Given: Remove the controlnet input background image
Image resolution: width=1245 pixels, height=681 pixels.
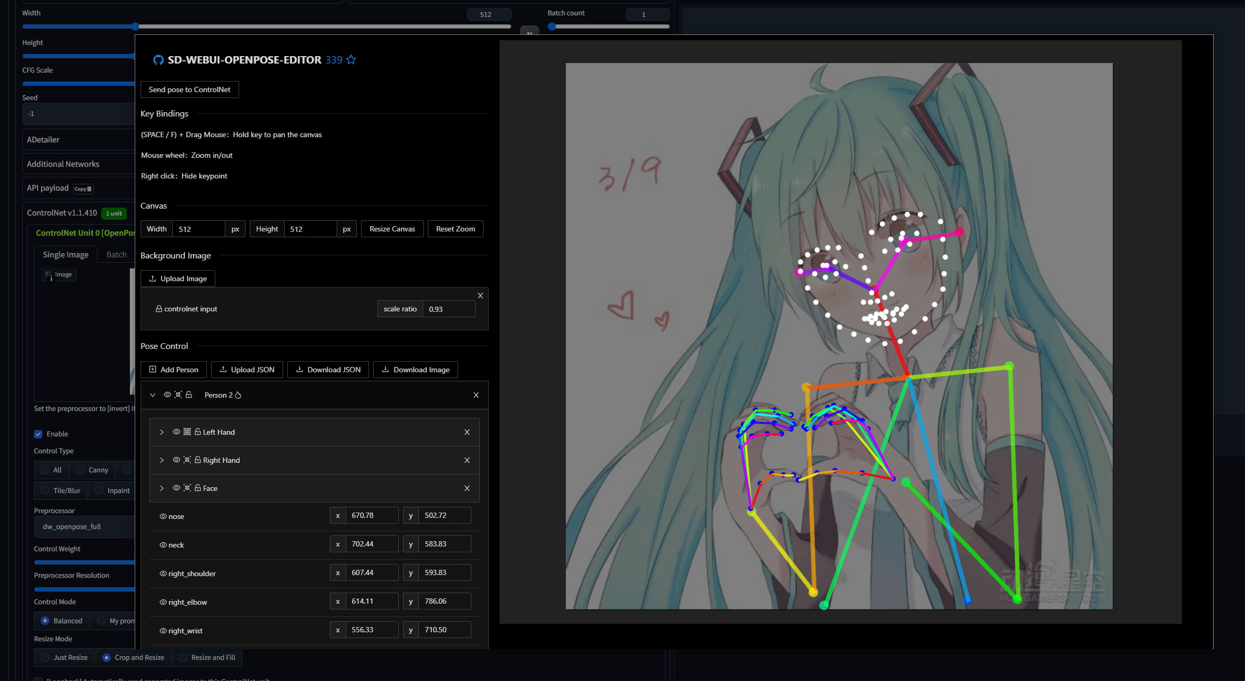Looking at the screenshot, I should [480, 295].
